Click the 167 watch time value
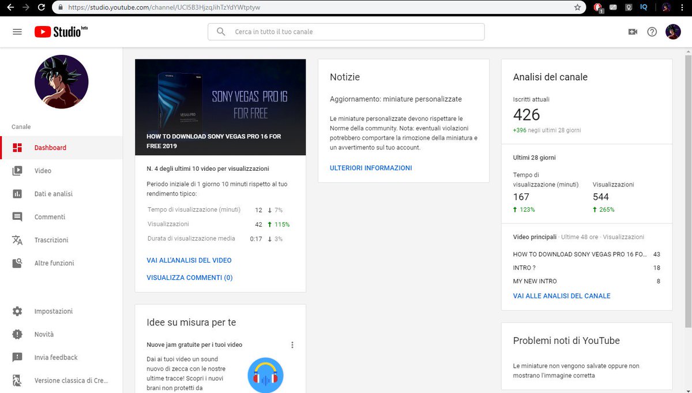Viewport: 692px width, 393px height. coord(521,197)
